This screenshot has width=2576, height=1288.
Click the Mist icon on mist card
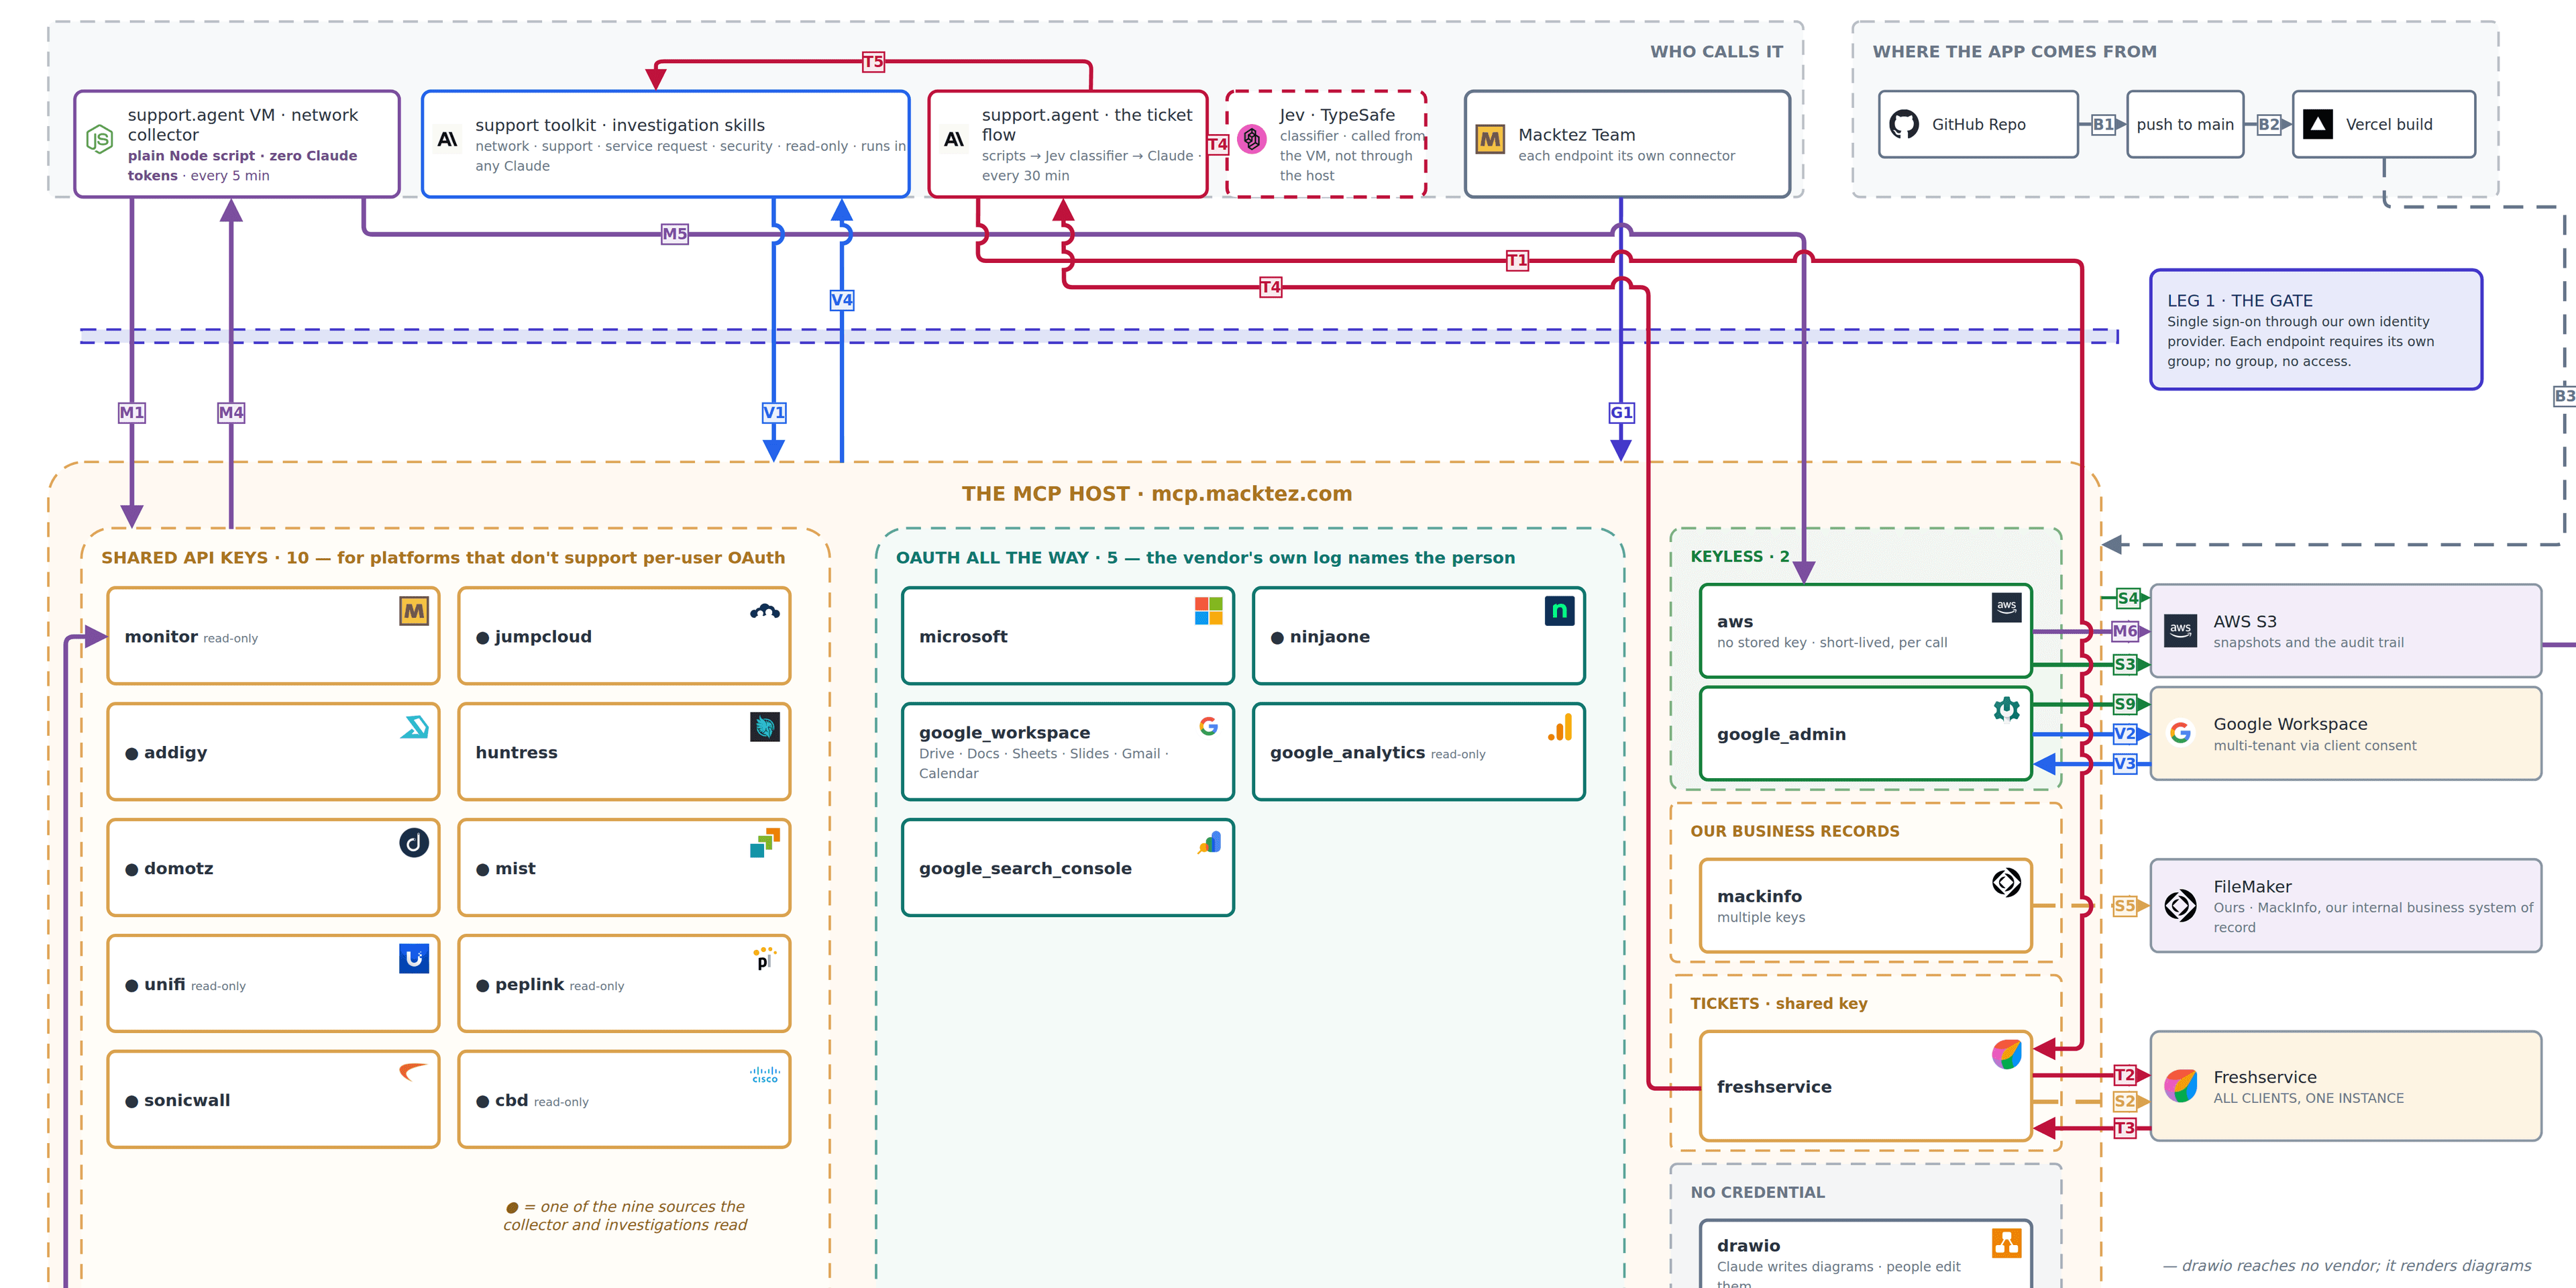(765, 843)
